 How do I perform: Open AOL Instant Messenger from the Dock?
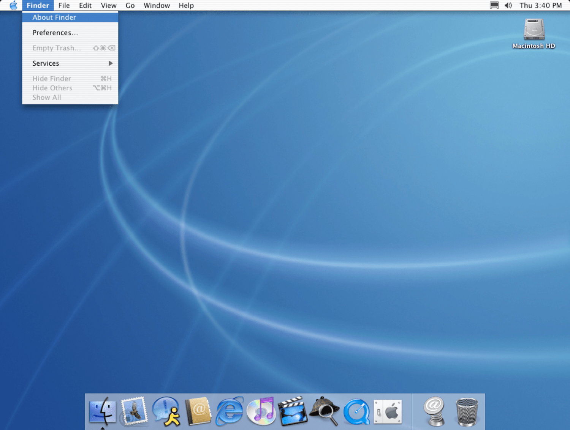(166, 411)
